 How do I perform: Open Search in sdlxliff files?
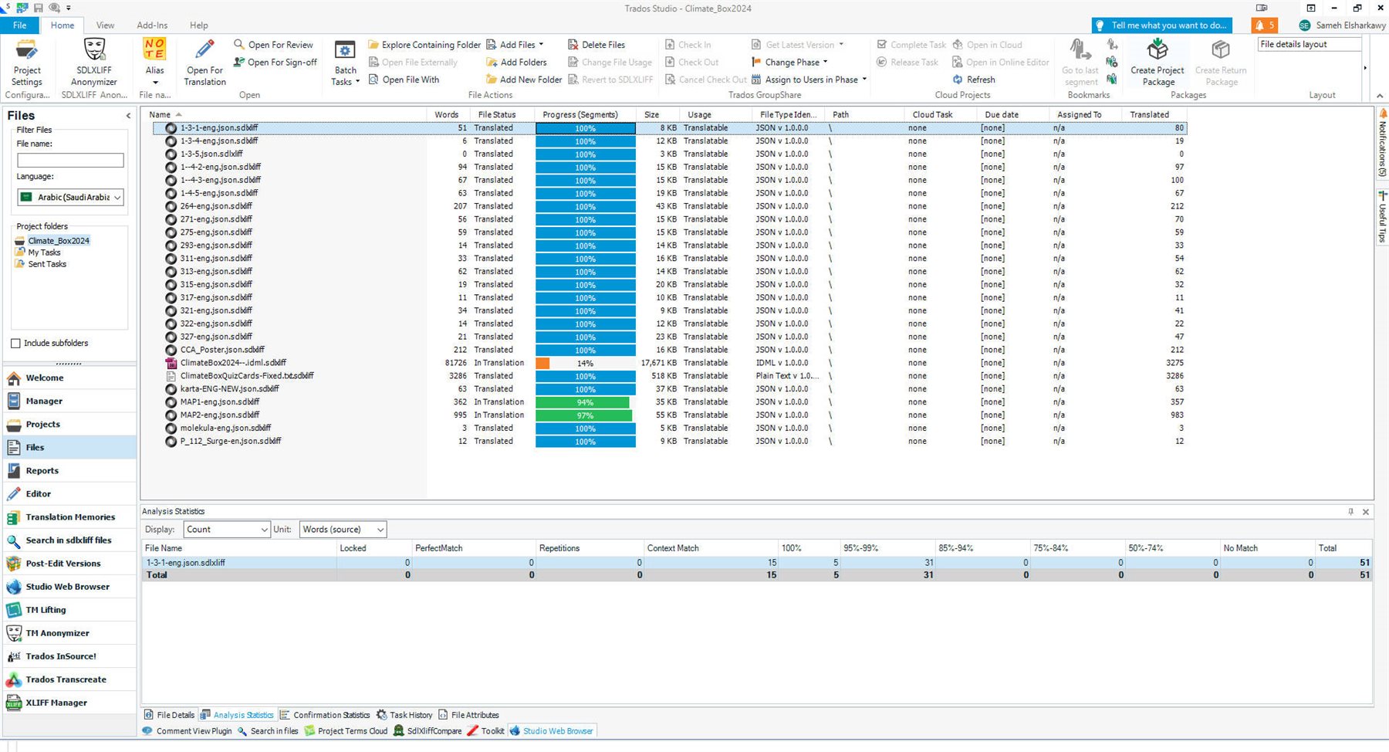coord(69,540)
